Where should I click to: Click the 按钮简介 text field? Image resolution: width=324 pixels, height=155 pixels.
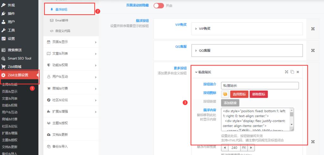pyautogui.click(x=260, y=85)
